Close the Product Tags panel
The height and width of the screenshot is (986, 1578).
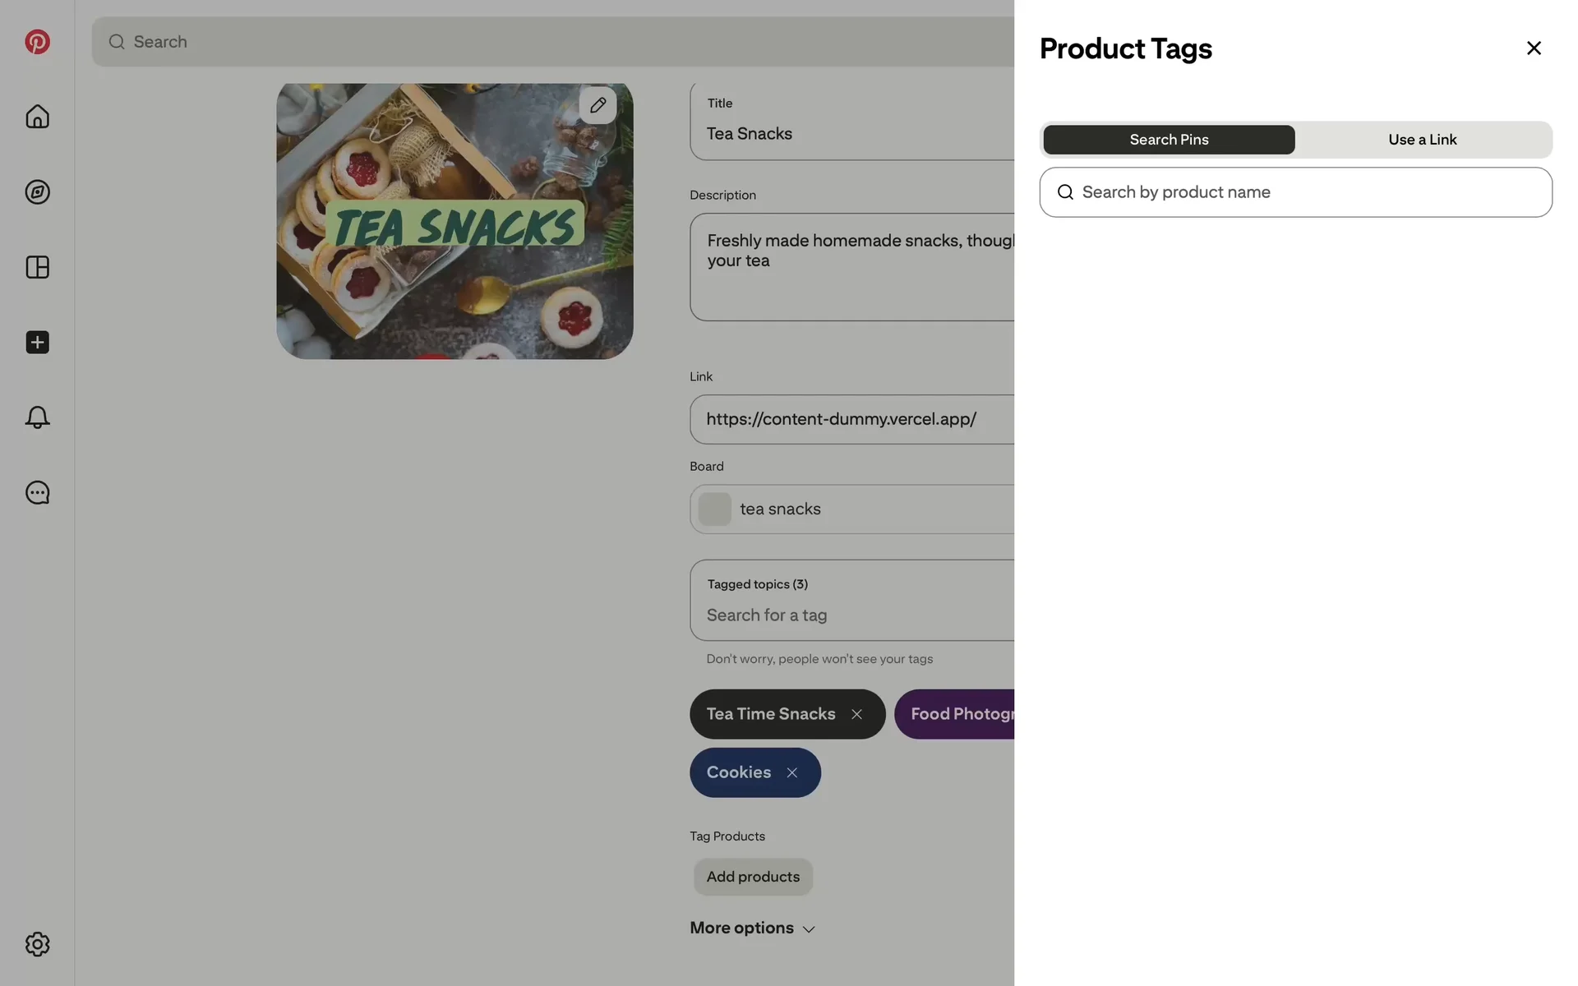pos(1533,48)
